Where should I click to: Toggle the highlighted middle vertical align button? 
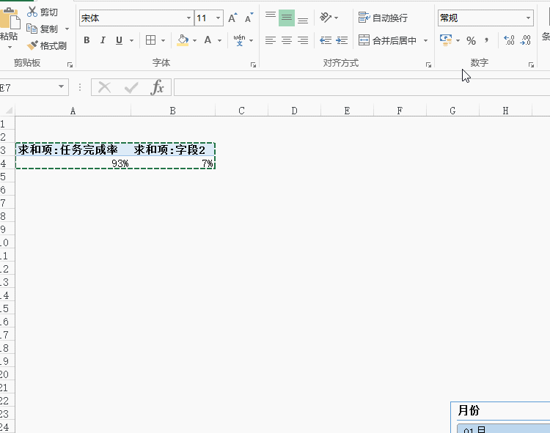tap(287, 18)
